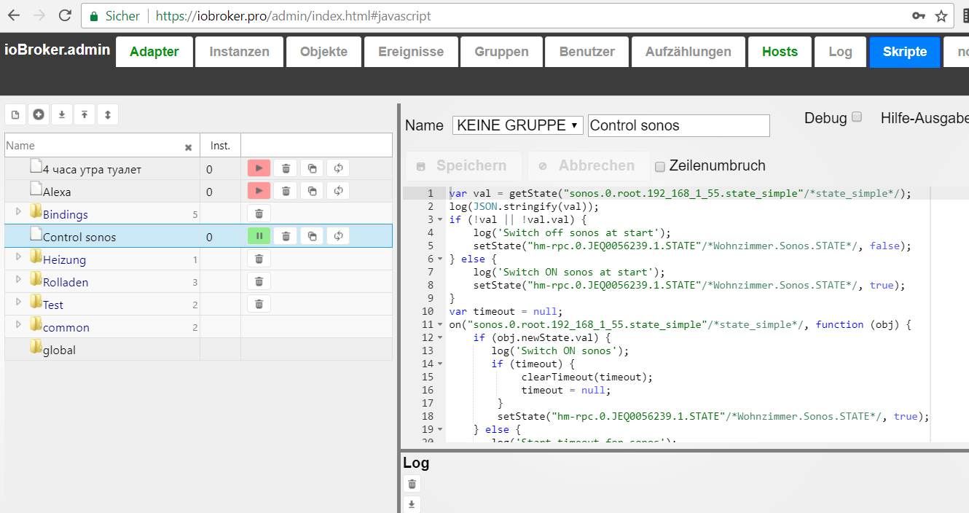Viewport: 969px width, 513px height.
Task: Clear the log with trash icon
Action: [412, 484]
